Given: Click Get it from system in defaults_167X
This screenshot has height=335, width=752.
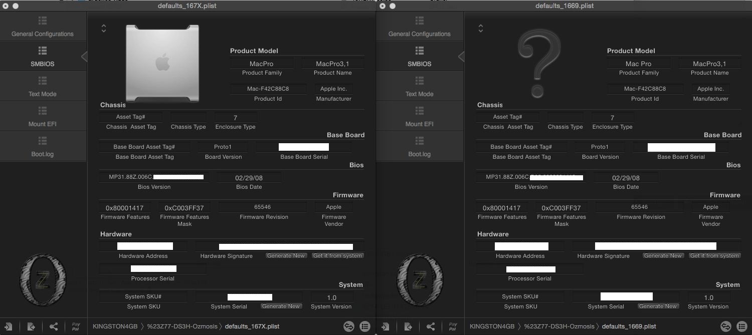Looking at the screenshot, I should [x=338, y=255].
